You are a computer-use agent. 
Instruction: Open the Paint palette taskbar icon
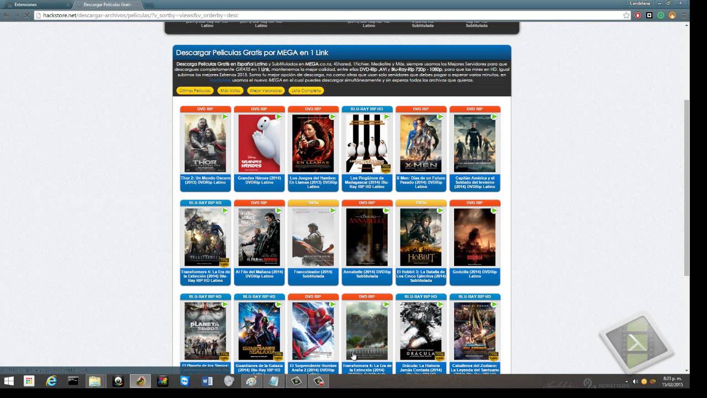point(251,381)
